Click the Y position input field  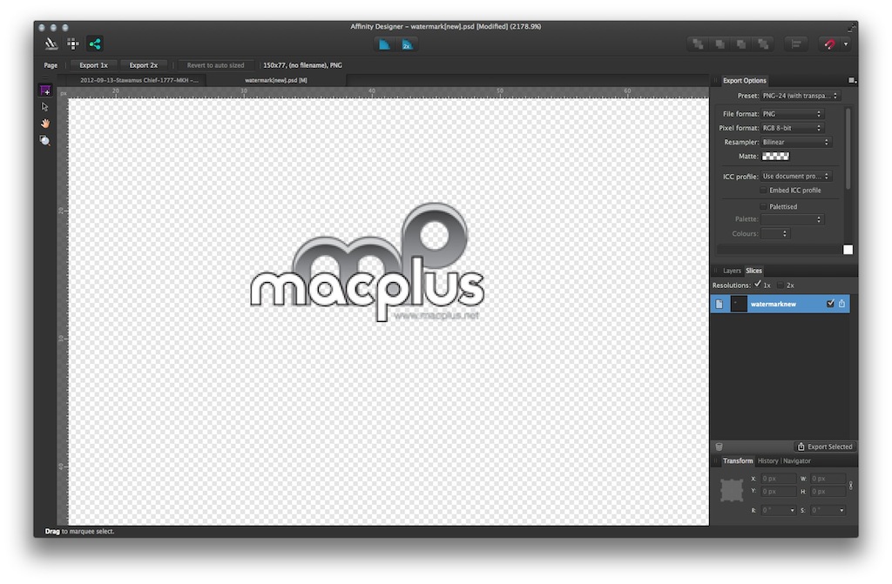click(x=778, y=492)
